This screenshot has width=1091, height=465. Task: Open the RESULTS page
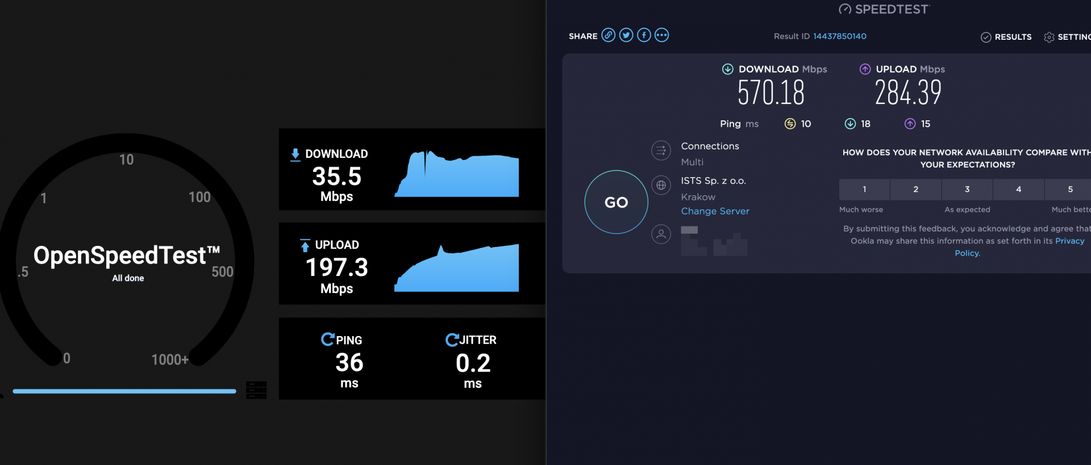(x=1013, y=37)
